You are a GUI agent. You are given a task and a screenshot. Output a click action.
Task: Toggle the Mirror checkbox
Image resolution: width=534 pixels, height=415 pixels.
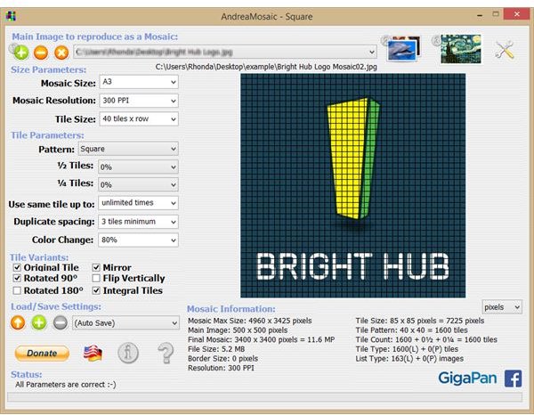96,267
